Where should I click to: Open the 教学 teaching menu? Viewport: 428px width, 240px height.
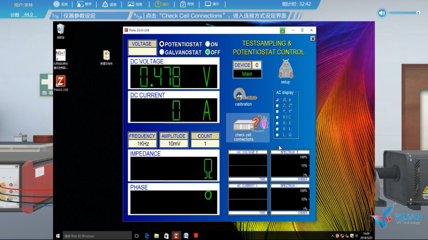point(84,4)
